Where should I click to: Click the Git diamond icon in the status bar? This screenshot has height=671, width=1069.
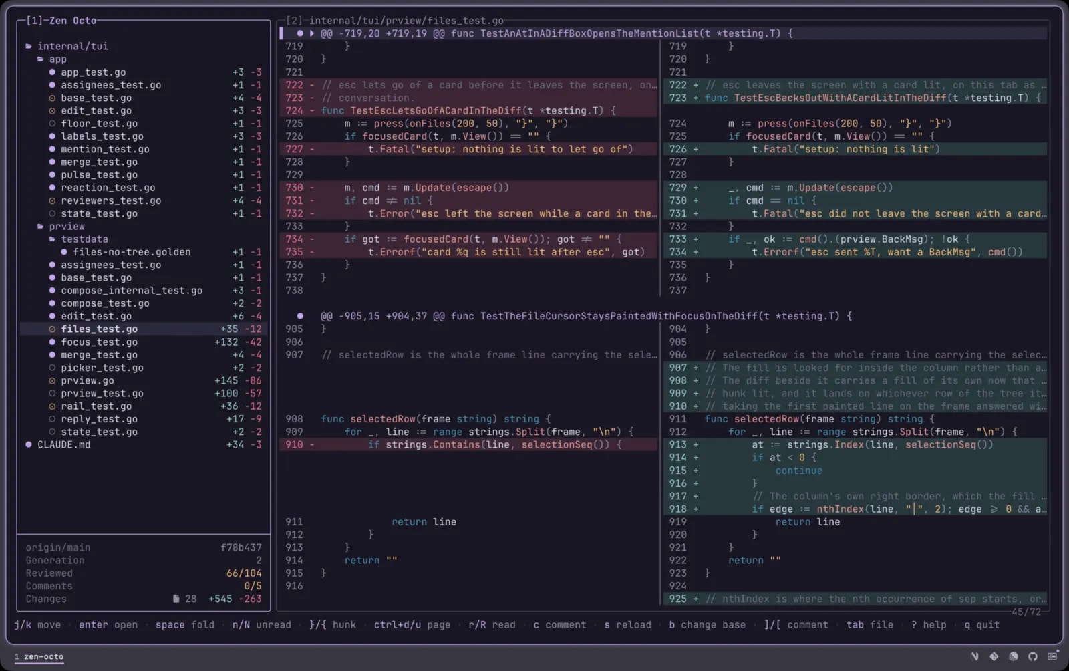pyautogui.click(x=994, y=656)
